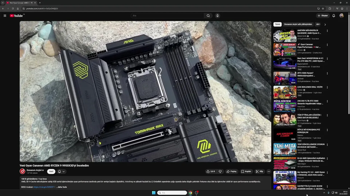
Task: Click the microphone icon in system tray
Action: [328, 193]
